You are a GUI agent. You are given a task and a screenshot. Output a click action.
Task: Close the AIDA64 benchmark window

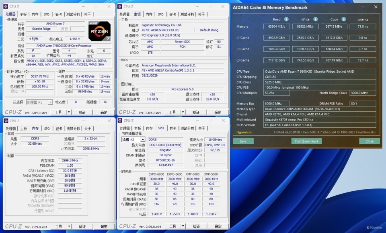pyautogui.click(x=376, y=7)
